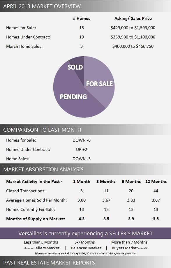Click the 'UP +2' comparison value
The height and width of the screenshot is (268, 171).
click(x=82, y=149)
